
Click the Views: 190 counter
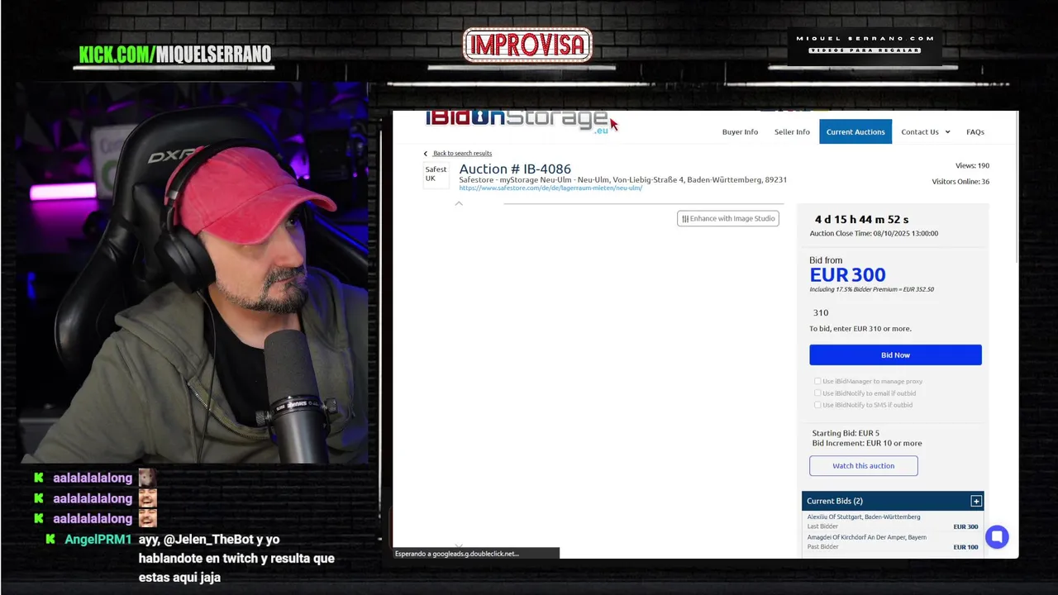pos(972,166)
